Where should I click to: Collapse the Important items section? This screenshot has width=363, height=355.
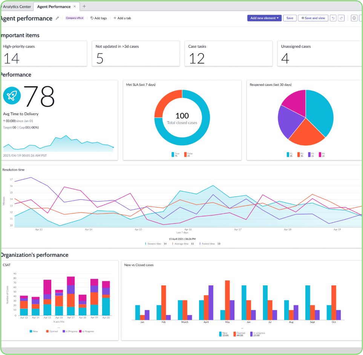(20, 35)
